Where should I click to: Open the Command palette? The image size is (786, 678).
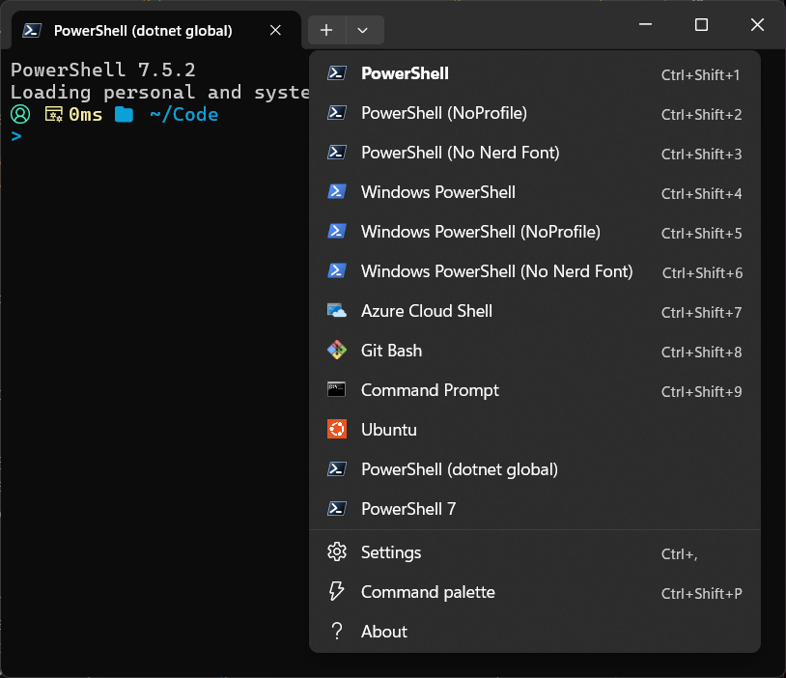(x=534, y=592)
